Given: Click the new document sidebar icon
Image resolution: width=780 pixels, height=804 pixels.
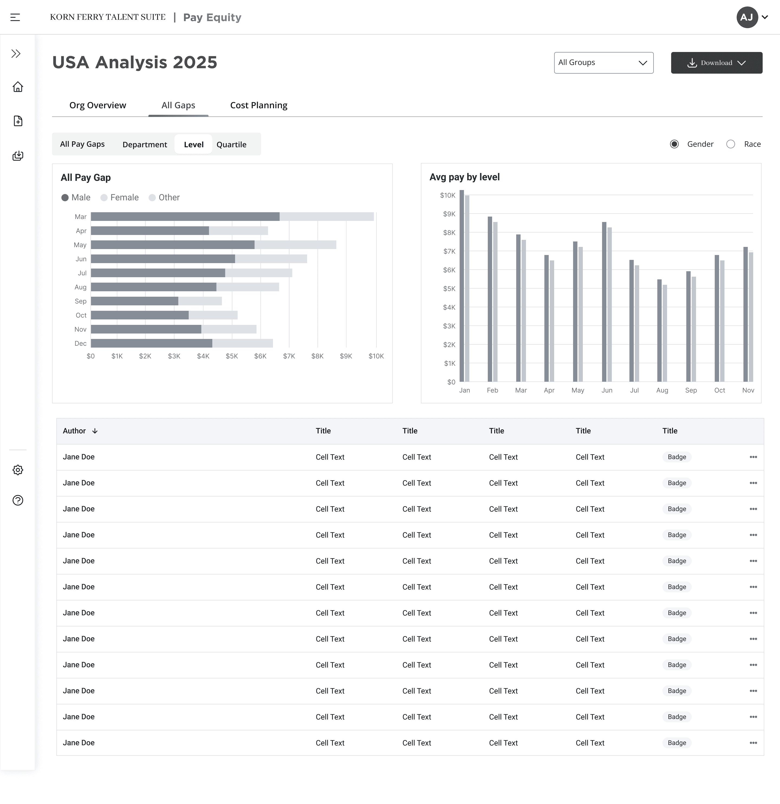Looking at the screenshot, I should pyautogui.click(x=18, y=121).
